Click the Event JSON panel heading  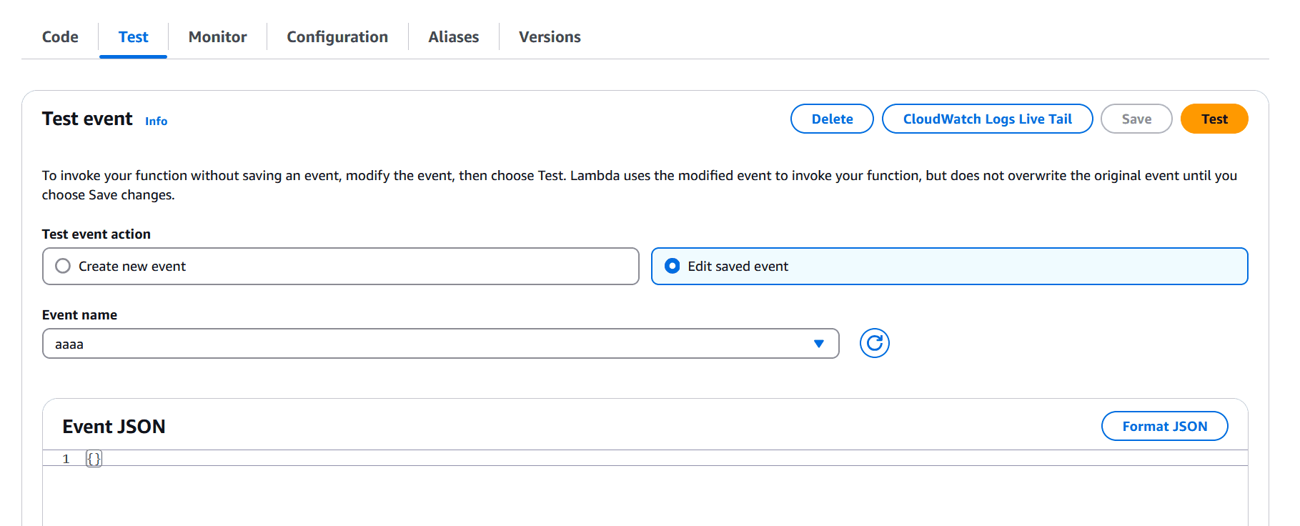click(x=114, y=427)
